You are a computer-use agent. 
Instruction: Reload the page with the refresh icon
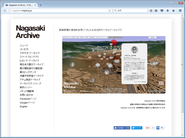(x=110, y=11)
